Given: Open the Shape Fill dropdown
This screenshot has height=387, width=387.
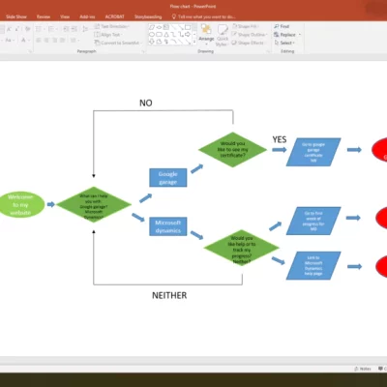Looking at the screenshot, I should (x=246, y=26).
